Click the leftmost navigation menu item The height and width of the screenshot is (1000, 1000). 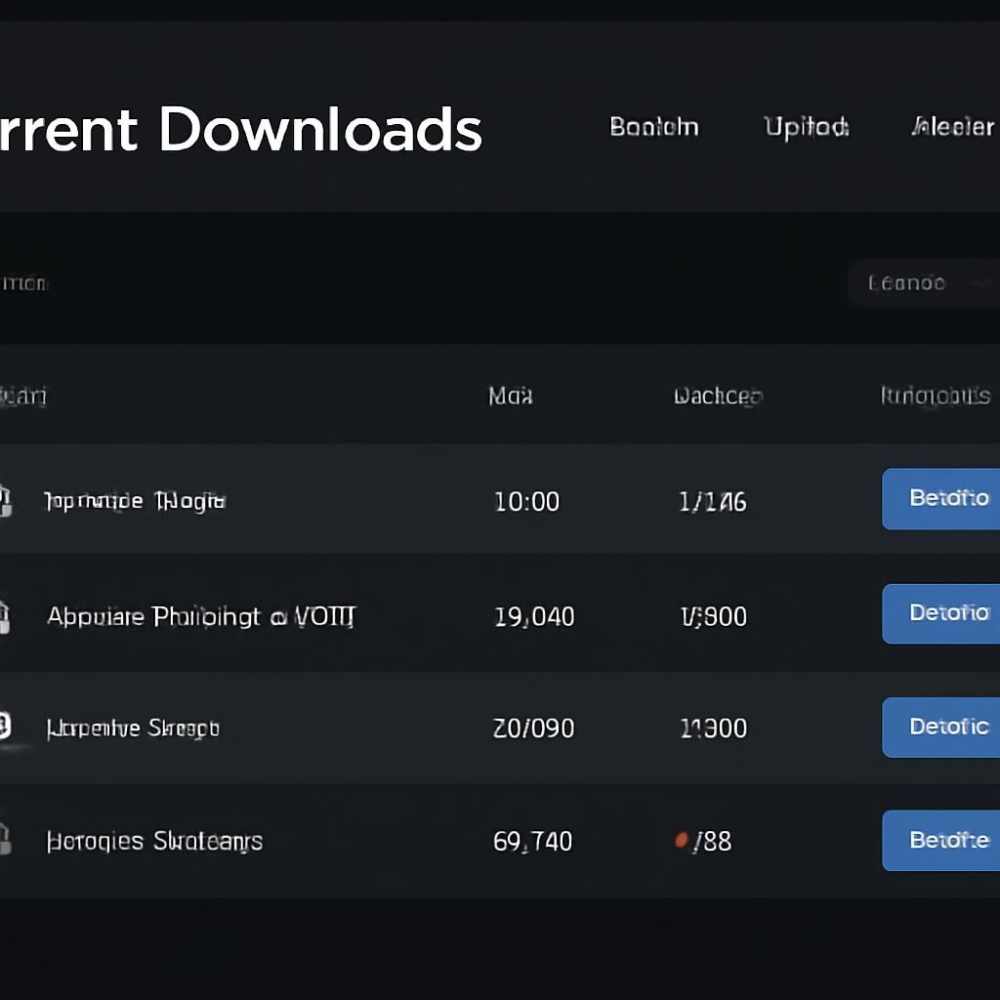tap(653, 127)
